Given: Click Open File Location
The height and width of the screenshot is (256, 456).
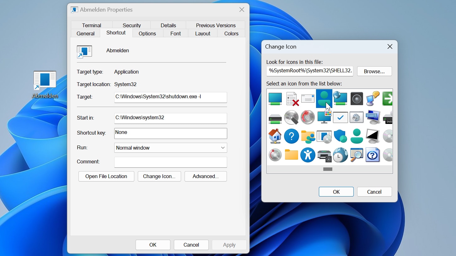Looking at the screenshot, I should pyautogui.click(x=106, y=176).
